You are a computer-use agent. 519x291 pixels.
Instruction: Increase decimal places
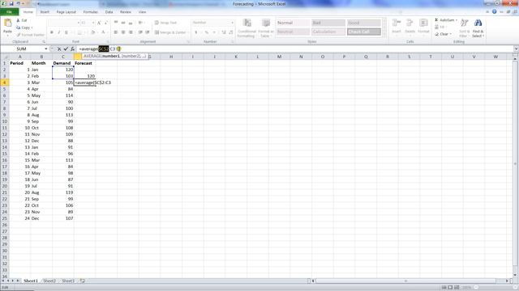pyautogui.click(x=224, y=32)
